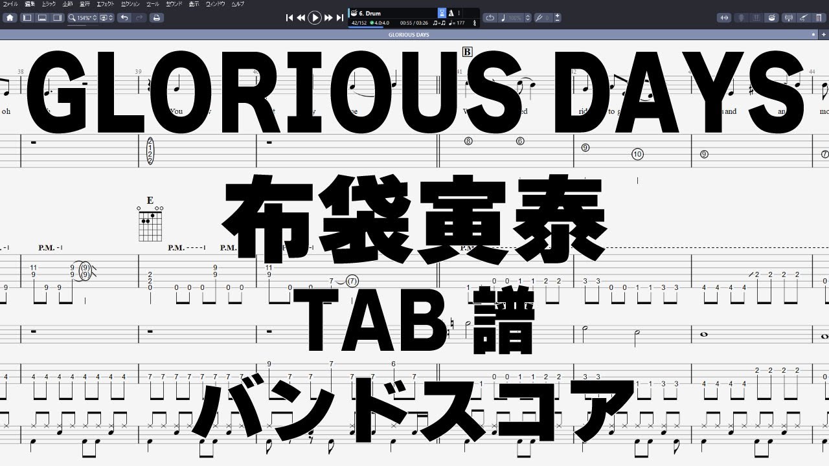Viewport: 829px width, 466px height.
Task: Click the redo arrow icon
Action: (139, 17)
